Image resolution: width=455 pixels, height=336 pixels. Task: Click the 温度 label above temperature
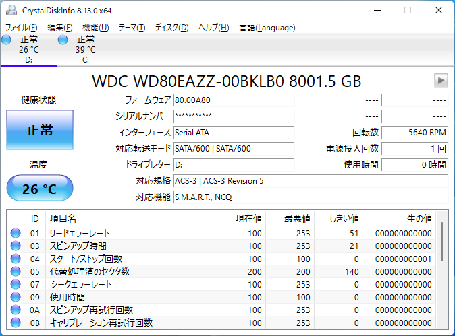click(x=38, y=165)
